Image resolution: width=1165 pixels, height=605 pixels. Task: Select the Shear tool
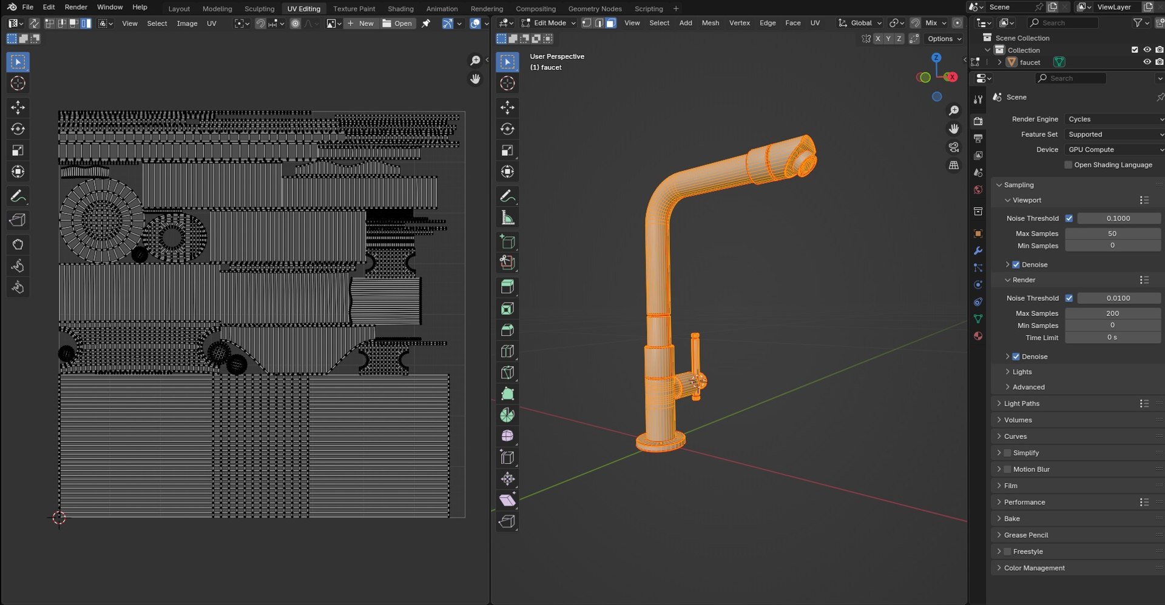pyautogui.click(x=507, y=500)
